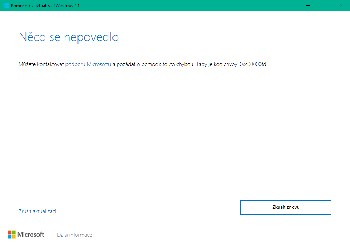
Task: Open Další informace link
Action: click(75, 235)
